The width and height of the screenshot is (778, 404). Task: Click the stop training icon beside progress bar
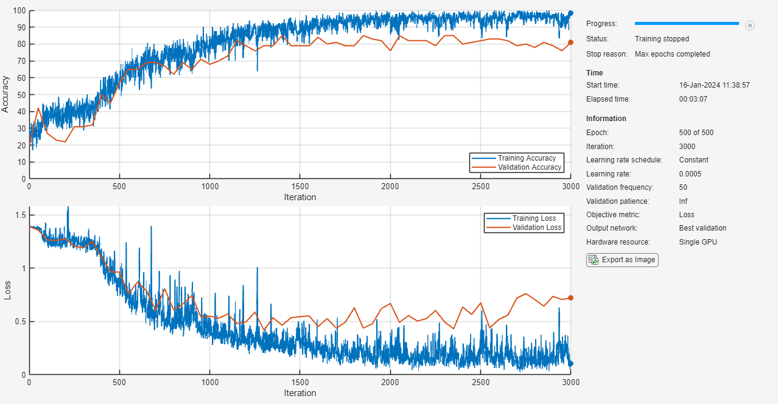pos(750,25)
